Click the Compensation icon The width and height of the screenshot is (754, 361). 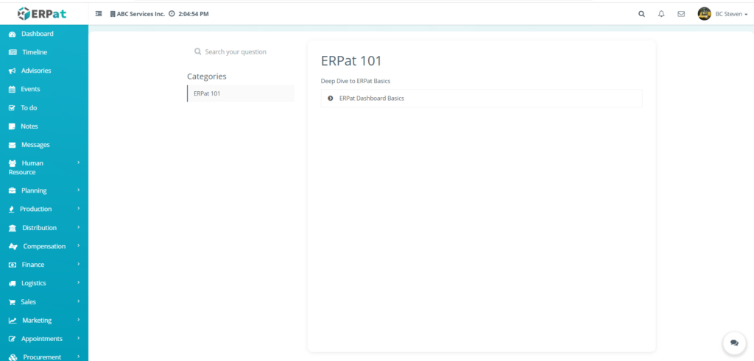13,246
